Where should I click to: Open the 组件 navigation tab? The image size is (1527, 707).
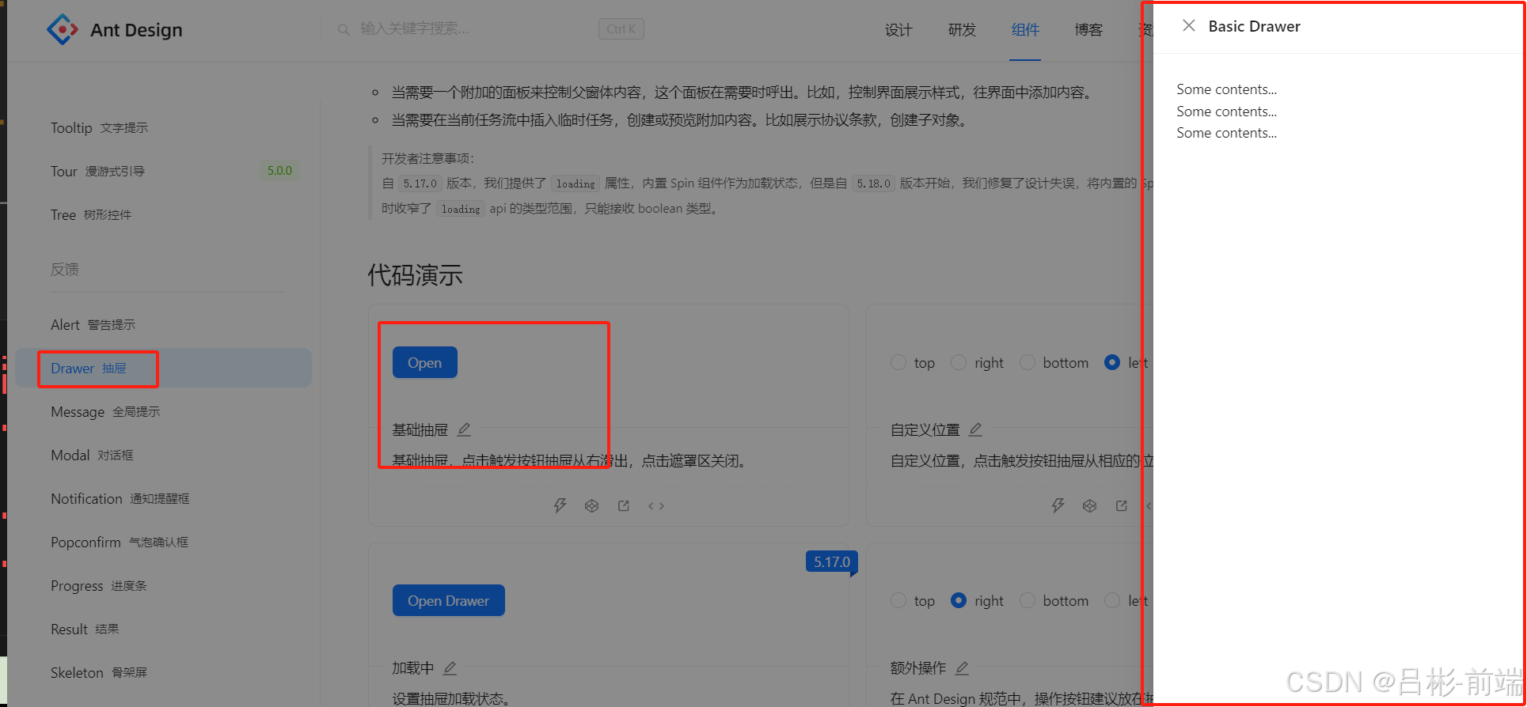pos(1025,30)
